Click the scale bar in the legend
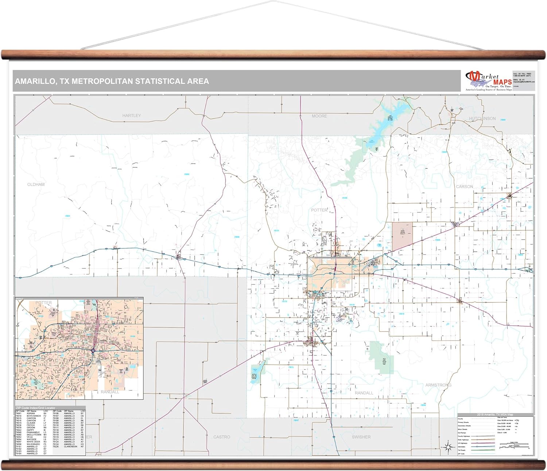547x471 pixels. pyautogui.click(x=514, y=445)
